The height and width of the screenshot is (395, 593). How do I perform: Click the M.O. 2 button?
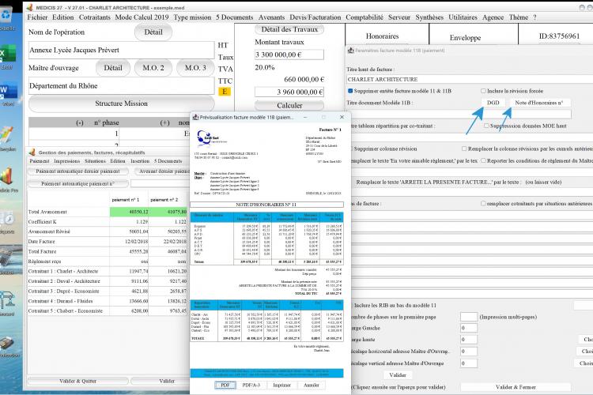(x=153, y=68)
